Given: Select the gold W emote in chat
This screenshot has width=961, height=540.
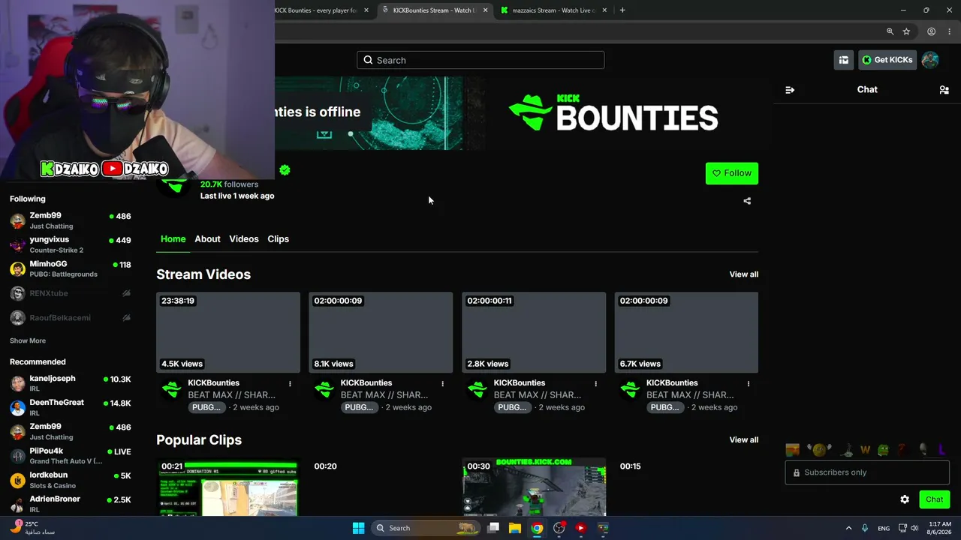Looking at the screenshot, I should 865,450.
